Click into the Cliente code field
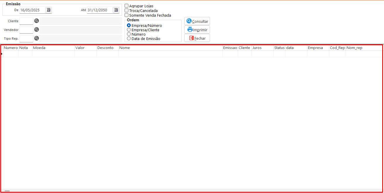Viewport: 384px width, 193px height. [26, 21]
